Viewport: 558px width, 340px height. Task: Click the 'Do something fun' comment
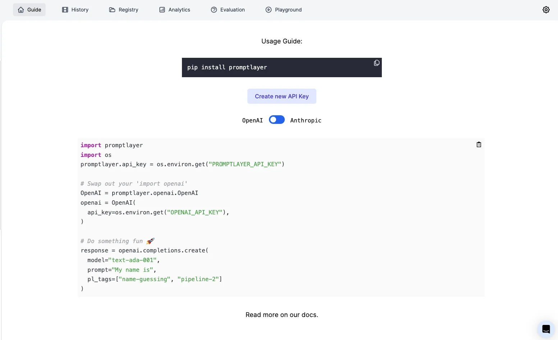click(x=118, y=241)
